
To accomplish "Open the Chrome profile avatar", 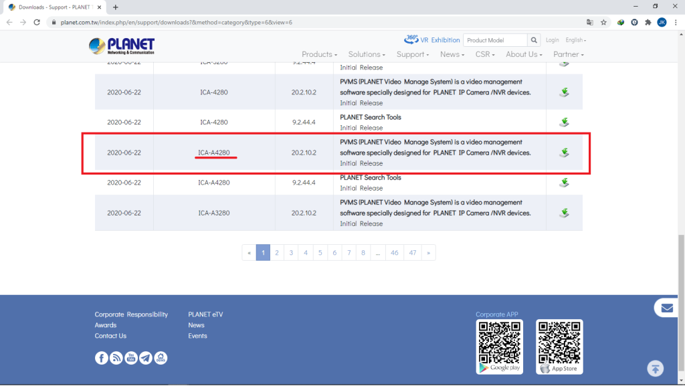I will (x=662, y=22).
